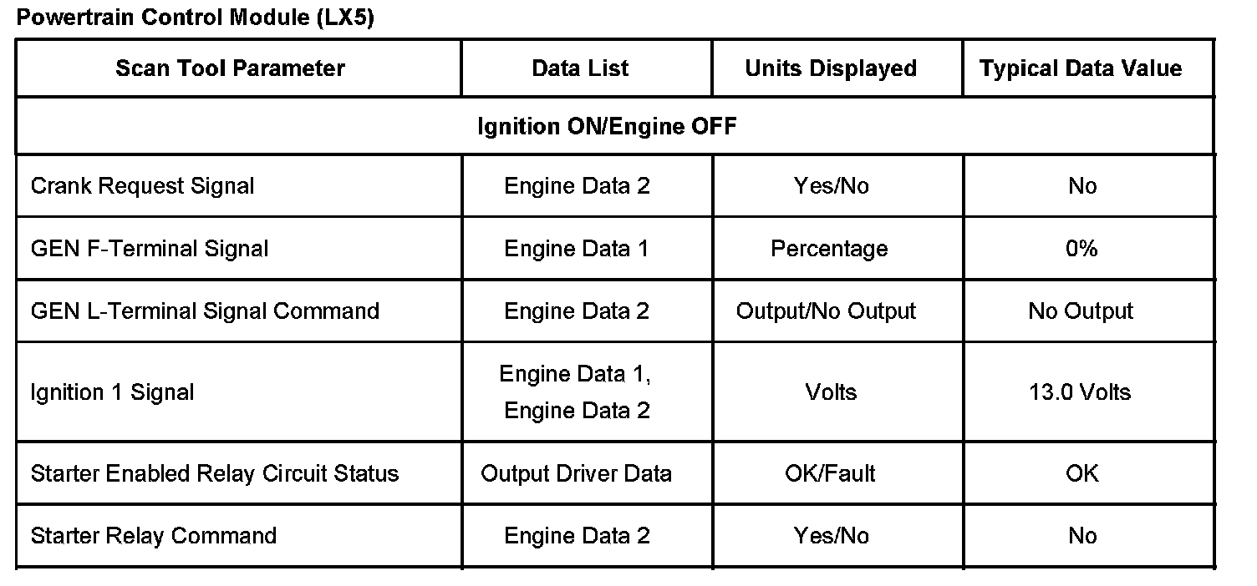Click the "0%" typical value cell
The width and height of the screenshot is (1257, 586).
(x=1081, y=249)
